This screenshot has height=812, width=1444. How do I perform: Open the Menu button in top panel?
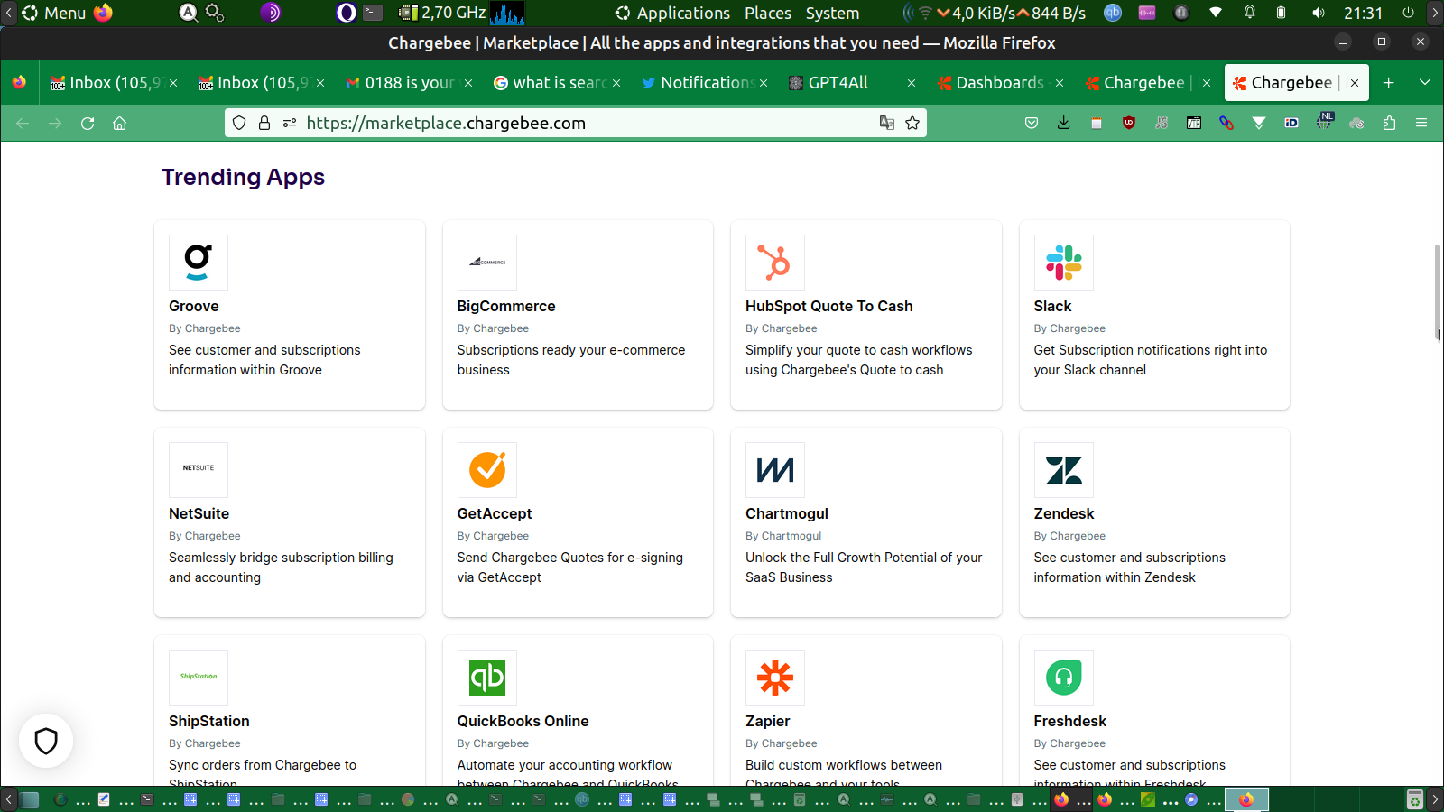[54, 13]
